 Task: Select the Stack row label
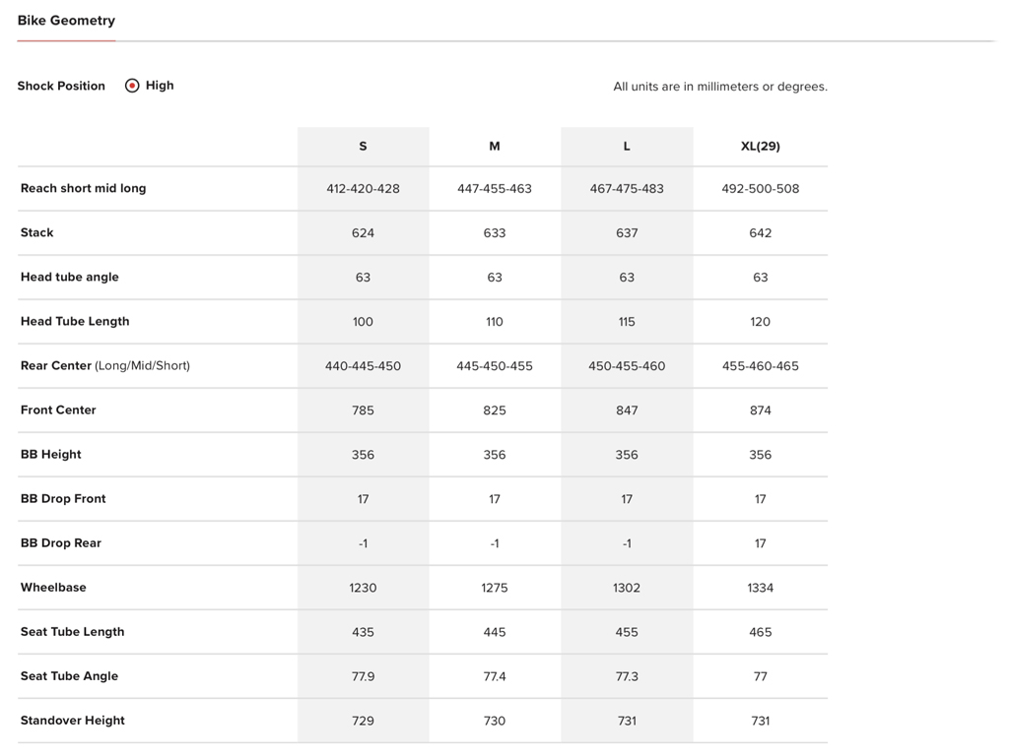point(37,232)
